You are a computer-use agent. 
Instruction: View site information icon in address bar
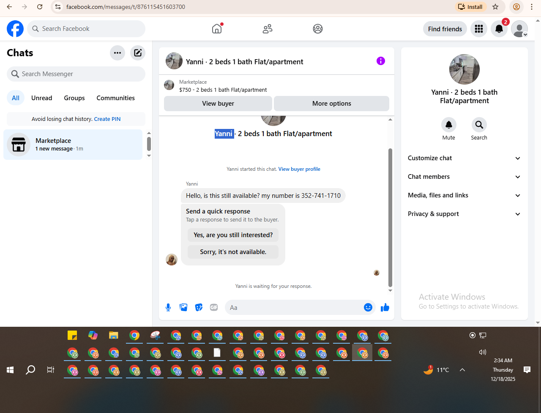pos(58,7)
